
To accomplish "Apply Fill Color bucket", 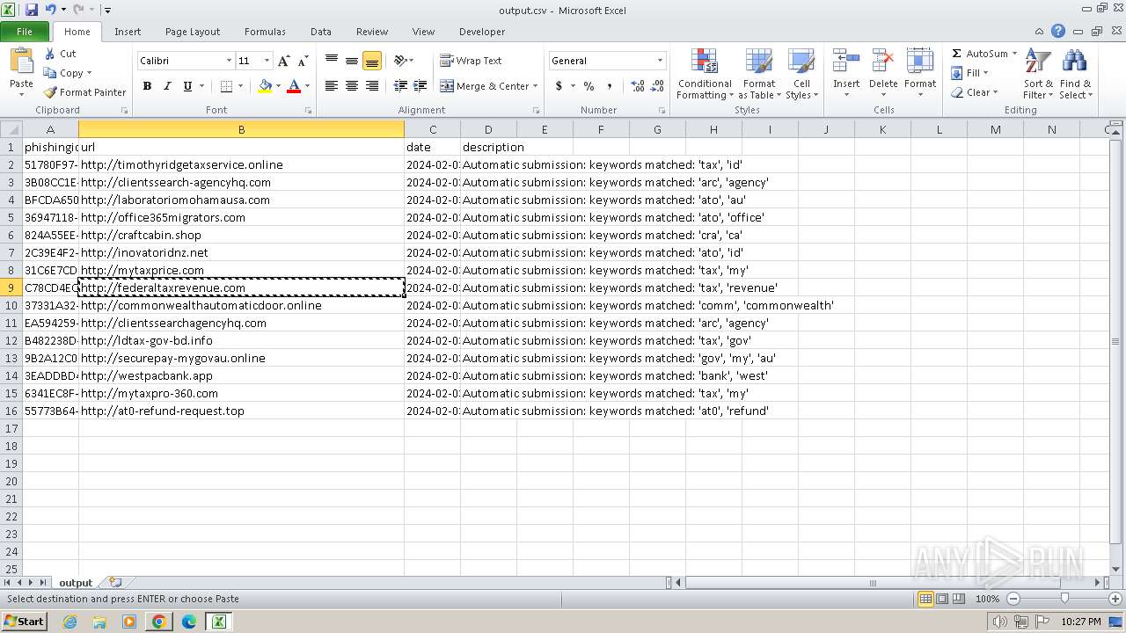I will pyautogui.click(x=265, y=86).
